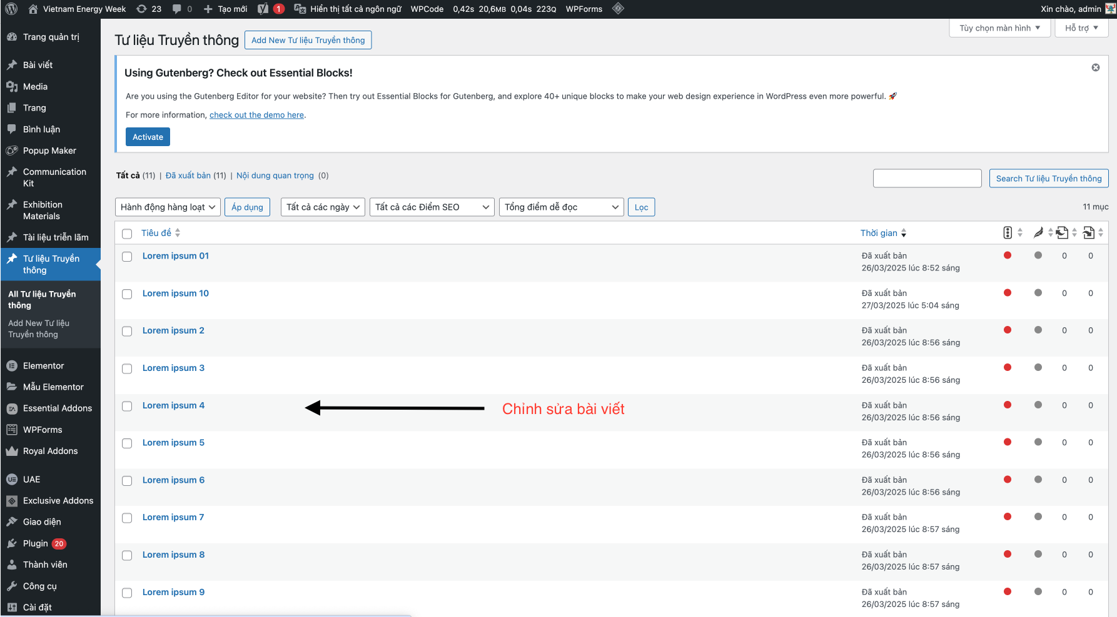The height and width of the screenshot is (617, 1117).
Task: Open the updates icon showing 23
Action: (x=149, y=9)
